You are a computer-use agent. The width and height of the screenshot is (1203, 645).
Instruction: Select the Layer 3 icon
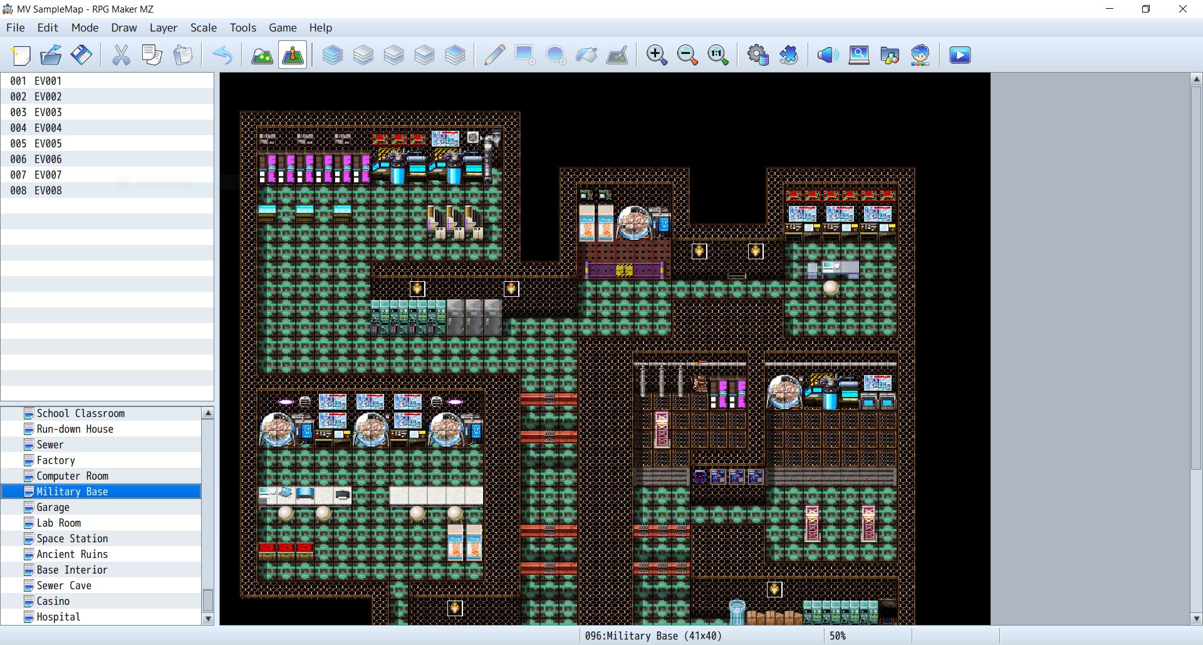coord(425,55)
